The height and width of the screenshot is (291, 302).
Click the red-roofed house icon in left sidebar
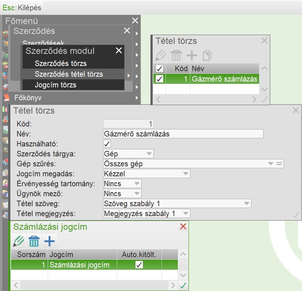(x=6, y=162)
